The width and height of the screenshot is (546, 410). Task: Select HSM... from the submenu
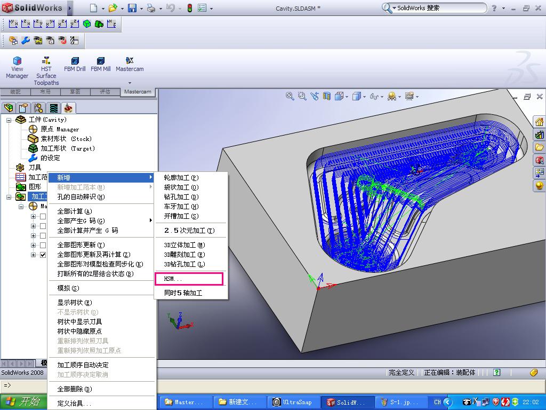click(x=189, y=279)
